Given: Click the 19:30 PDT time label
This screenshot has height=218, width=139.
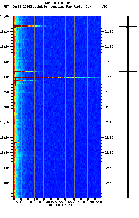Looking at the screenshot, I should (4, 153).
